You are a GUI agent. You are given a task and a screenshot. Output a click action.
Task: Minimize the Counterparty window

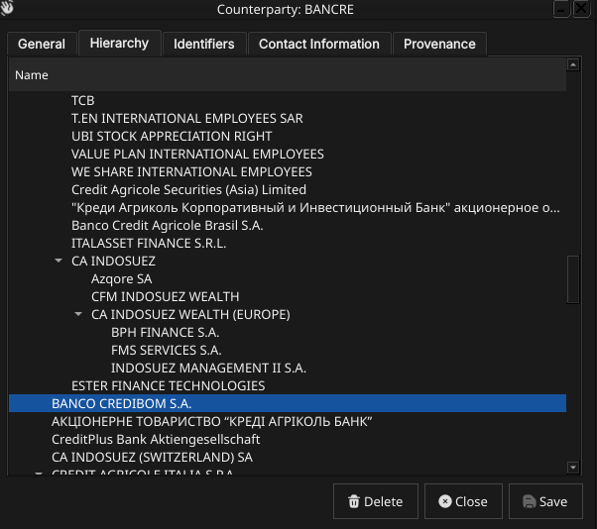pyautogui.click(x=561, y=9)
